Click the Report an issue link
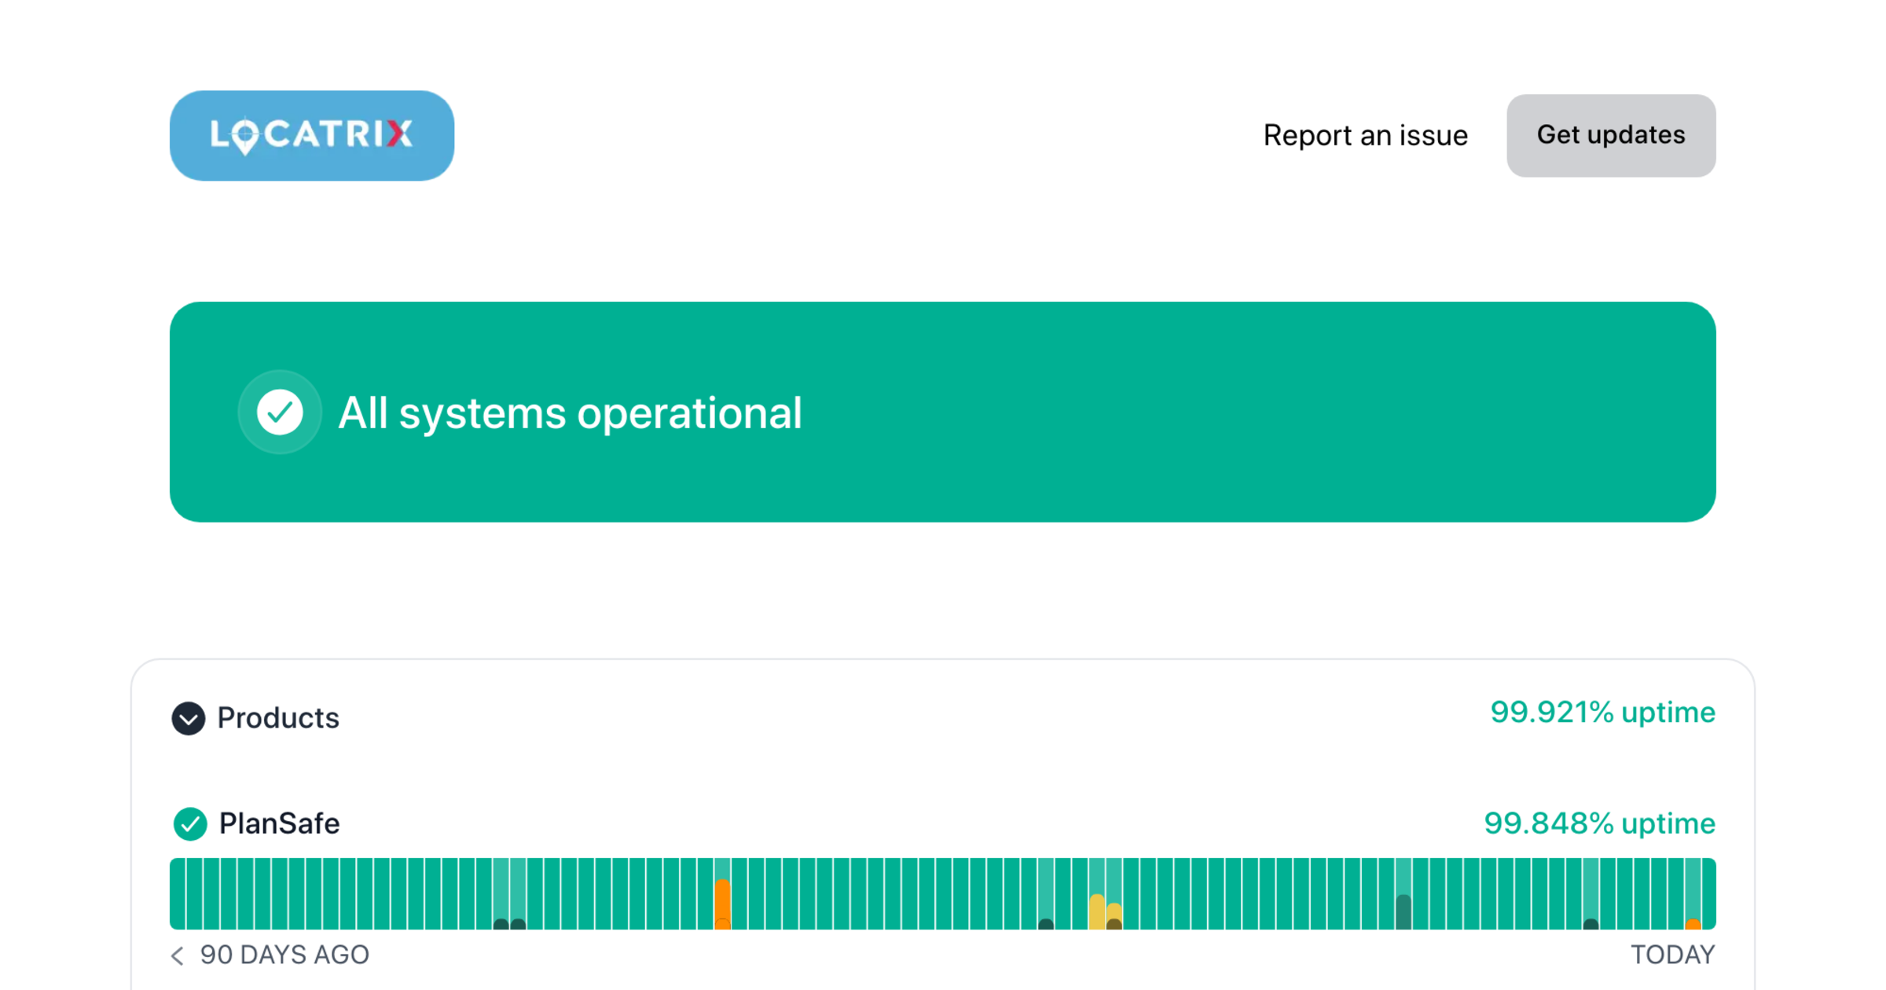This screenshot has height=990, width=1886. point(1365,135)
